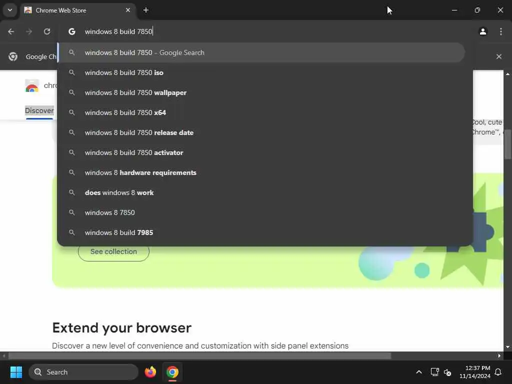Reload the current page
This screenshot has height=384, width=512.
point(47,31)
